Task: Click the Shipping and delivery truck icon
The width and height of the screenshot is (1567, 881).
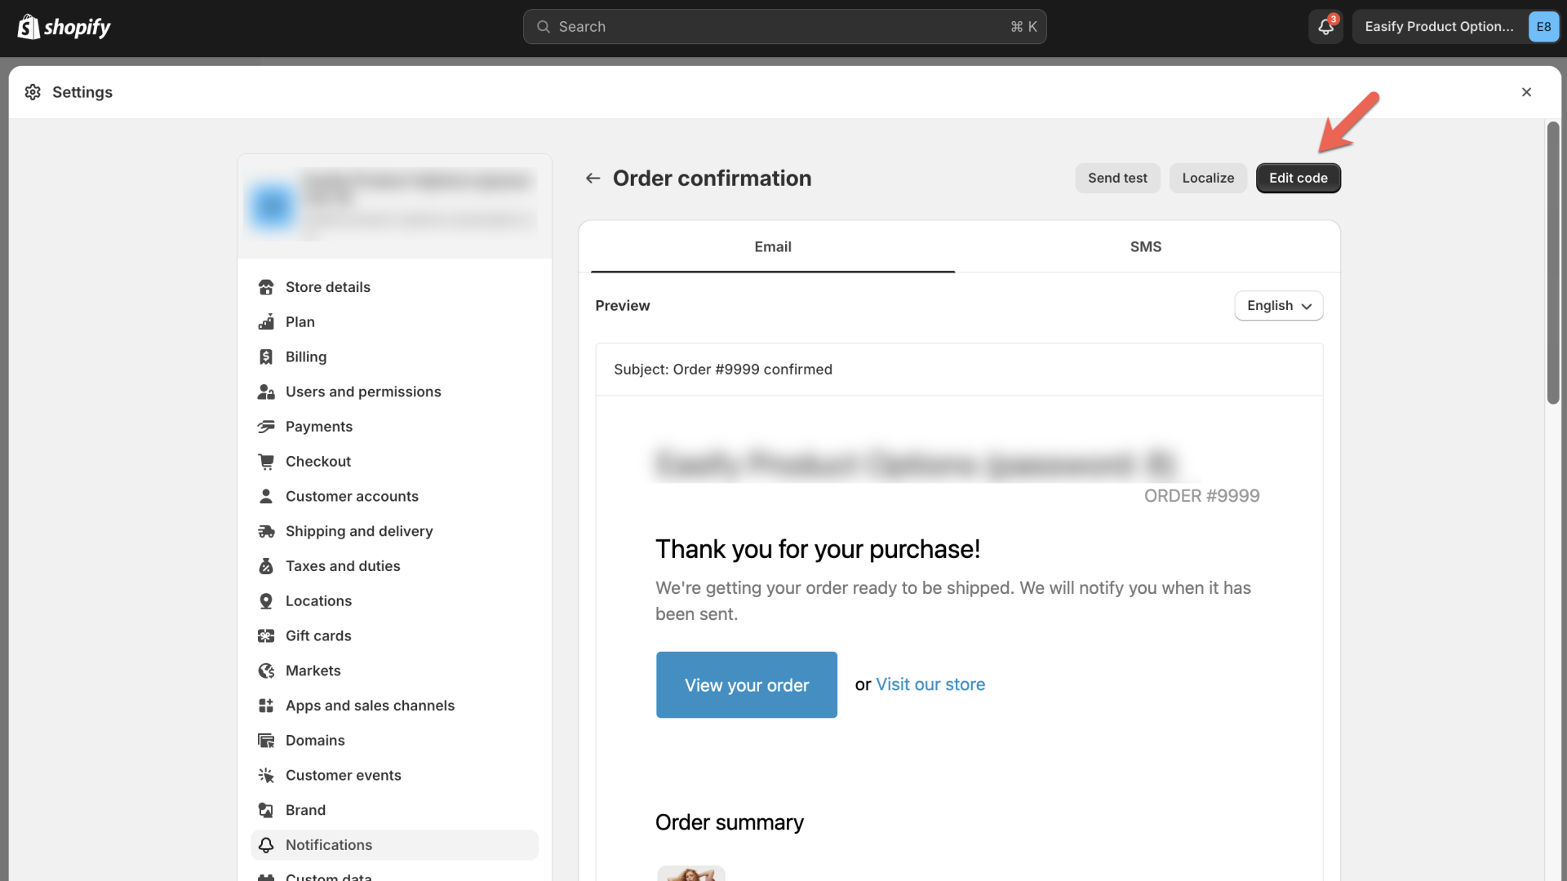Action: tap(266, 530)
